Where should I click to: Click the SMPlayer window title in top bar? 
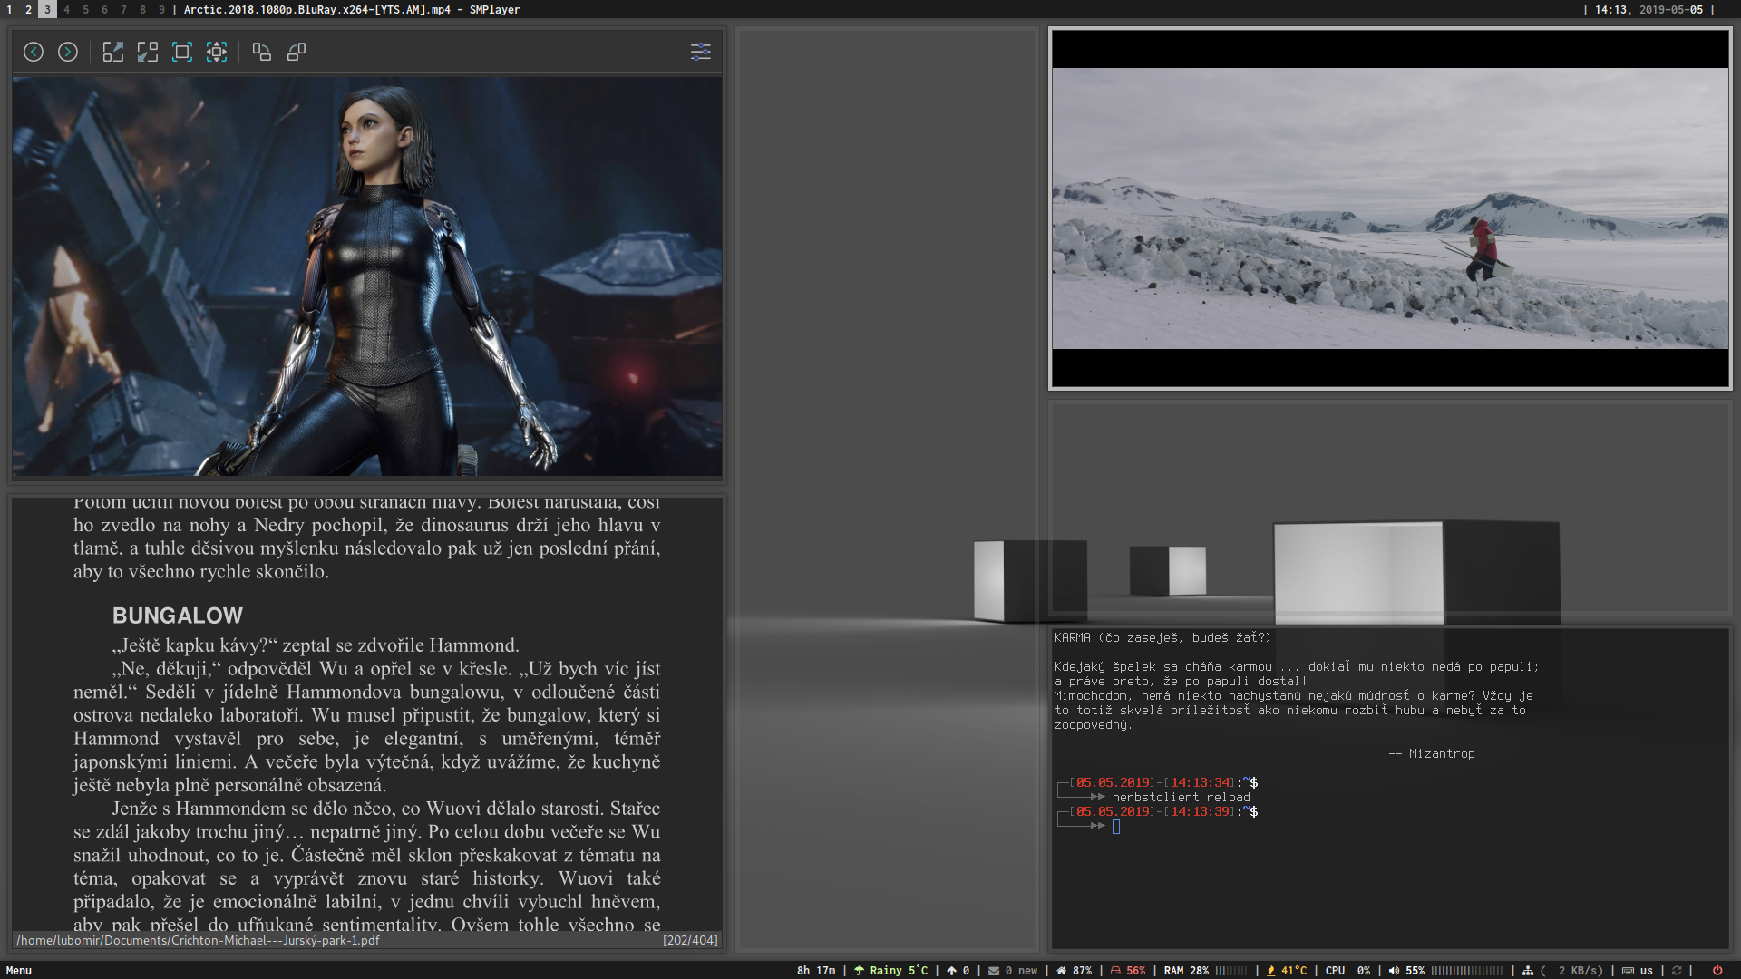click(x=352, y=9)
